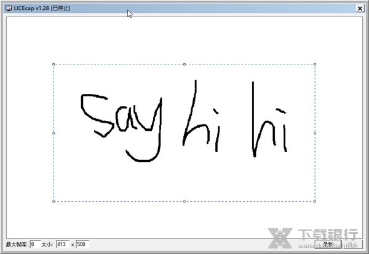
Task: Click the height field showing 508
Action: [82, 244]
